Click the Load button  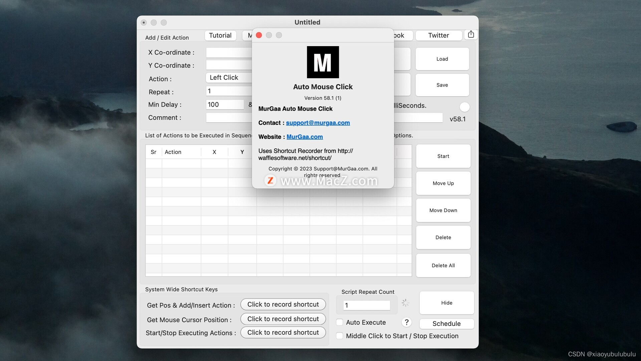click(x=442, y=59)
